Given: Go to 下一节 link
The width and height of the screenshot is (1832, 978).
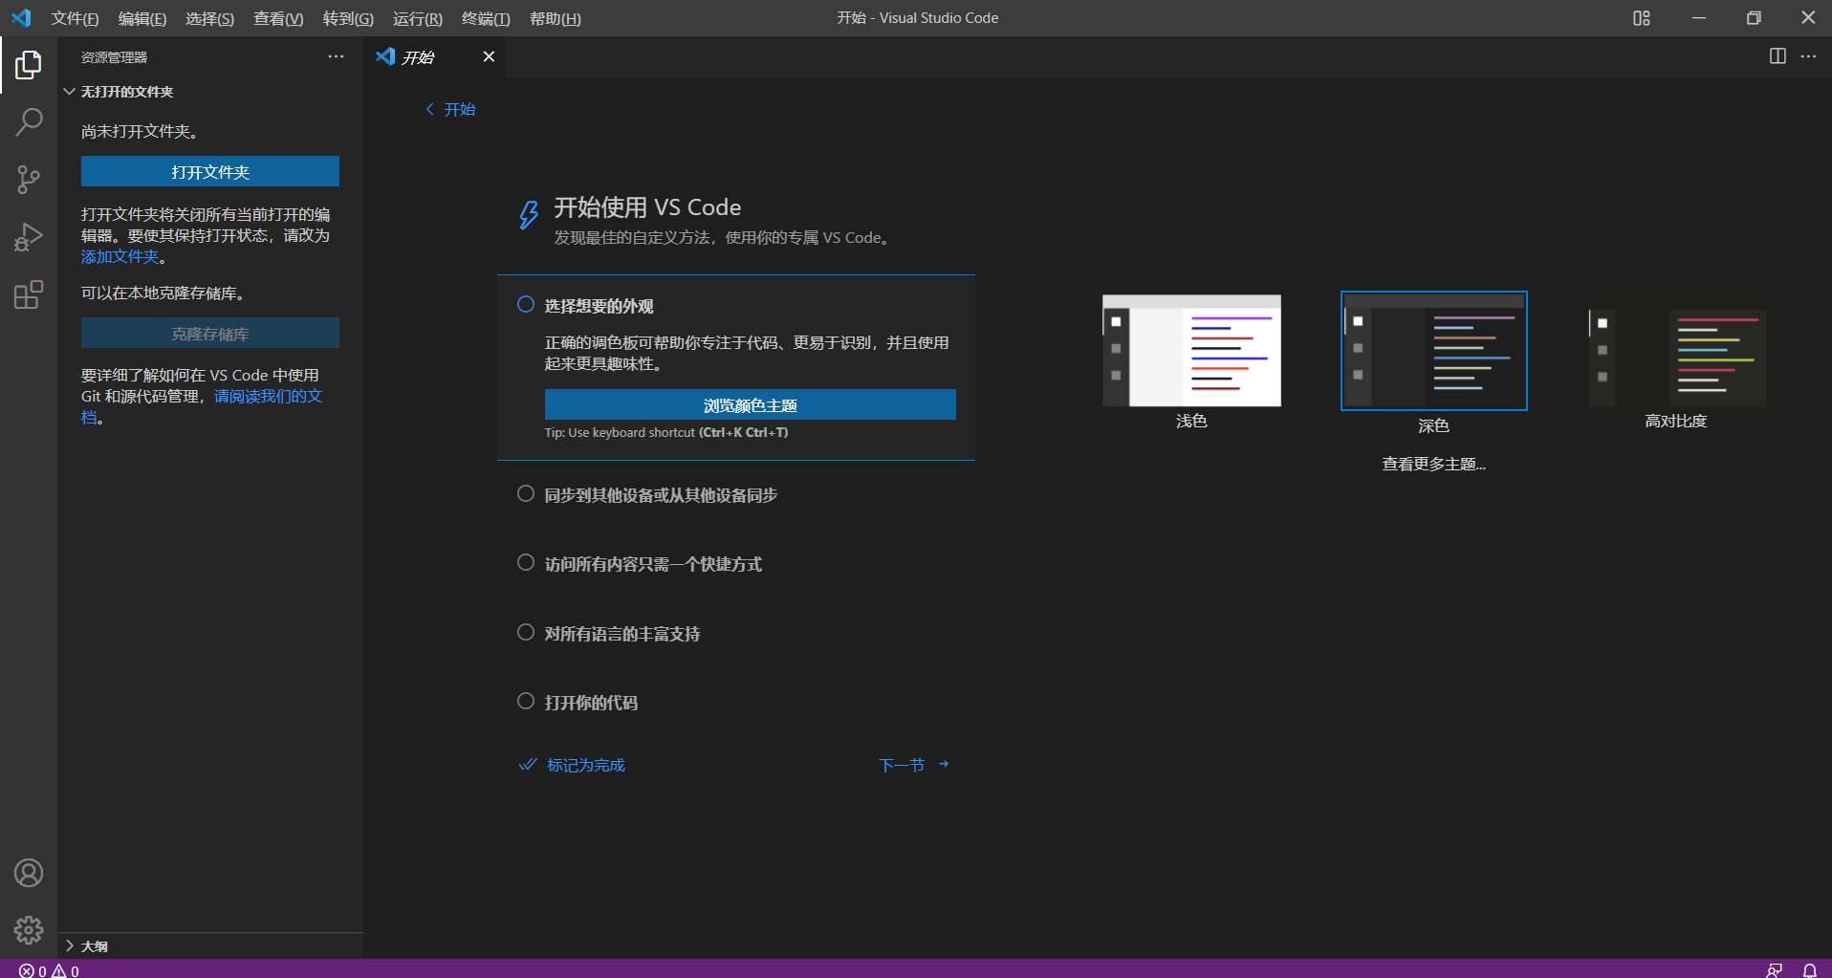Looking at the screenshot, I should (x=914, y=765).
